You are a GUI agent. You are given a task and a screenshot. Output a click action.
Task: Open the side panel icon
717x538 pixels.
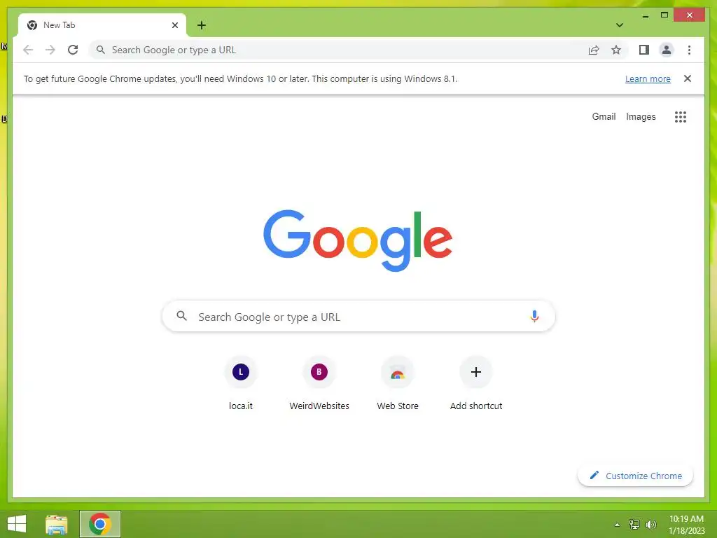(644, 50)
